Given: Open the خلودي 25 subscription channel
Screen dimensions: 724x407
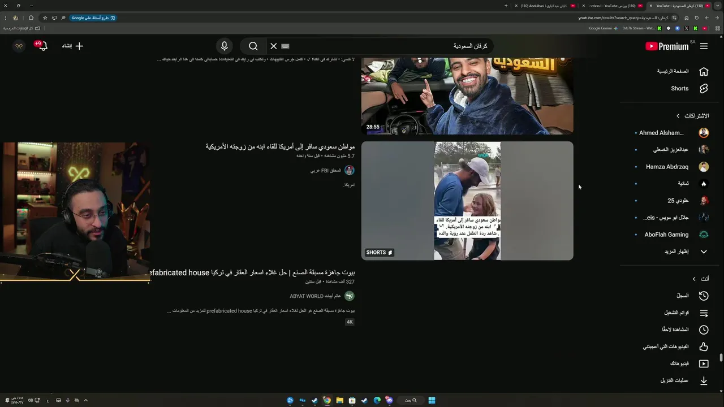Looking at the screenshot, I should (x=670, y=201).
